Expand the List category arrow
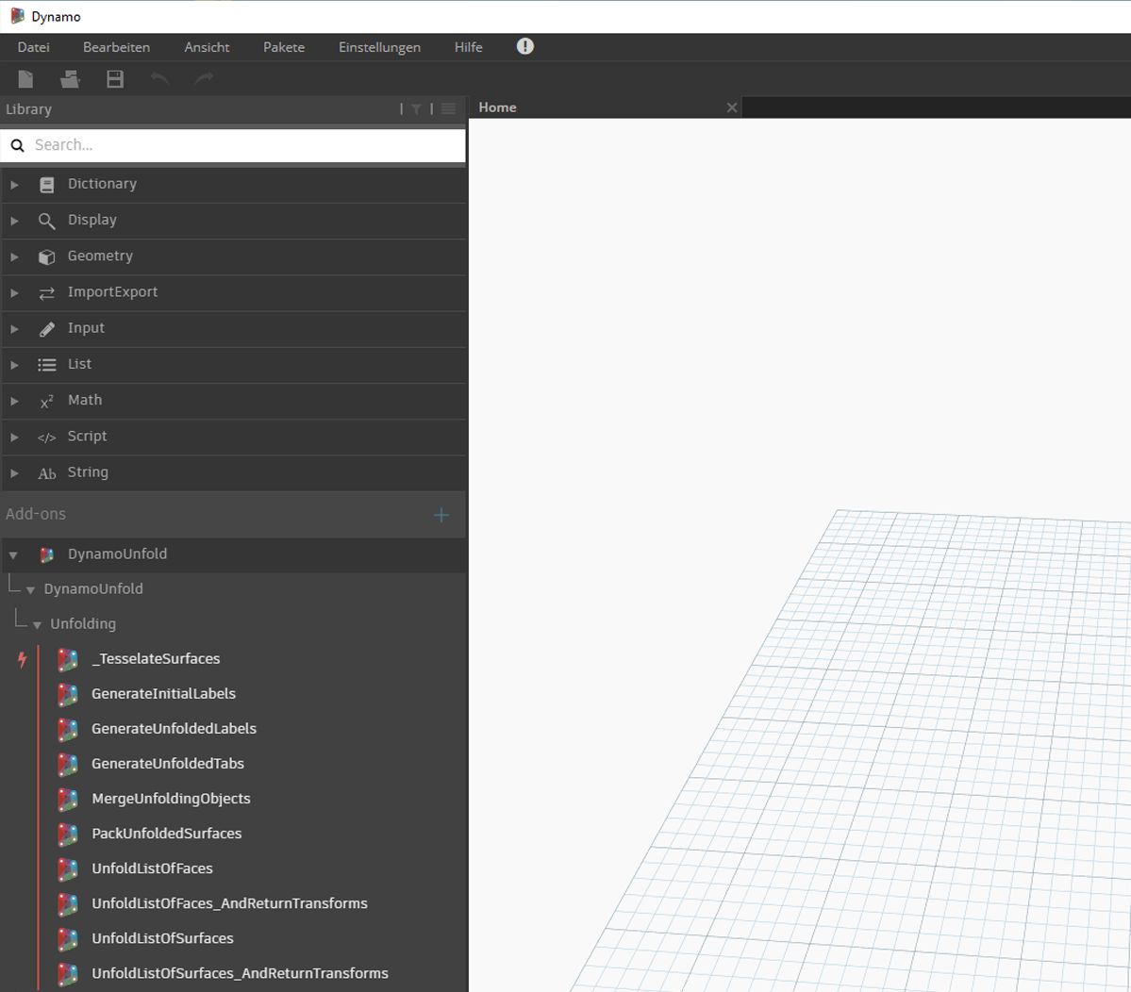The image size is (1131, 992). coord(14,366)
